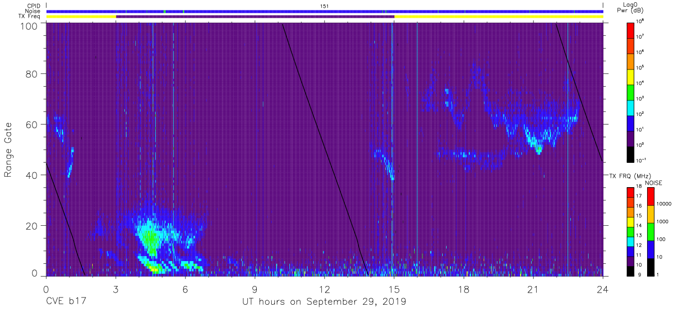
Task: Click the x-axis tick label '15'
Action: coord(394,289)
